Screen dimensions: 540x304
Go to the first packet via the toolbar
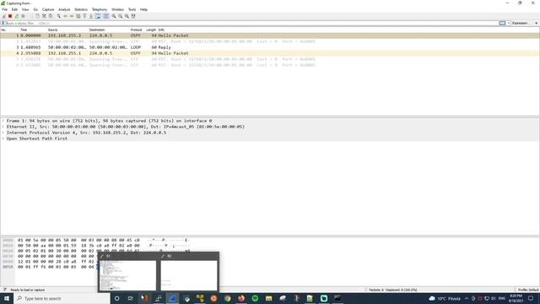84,16
